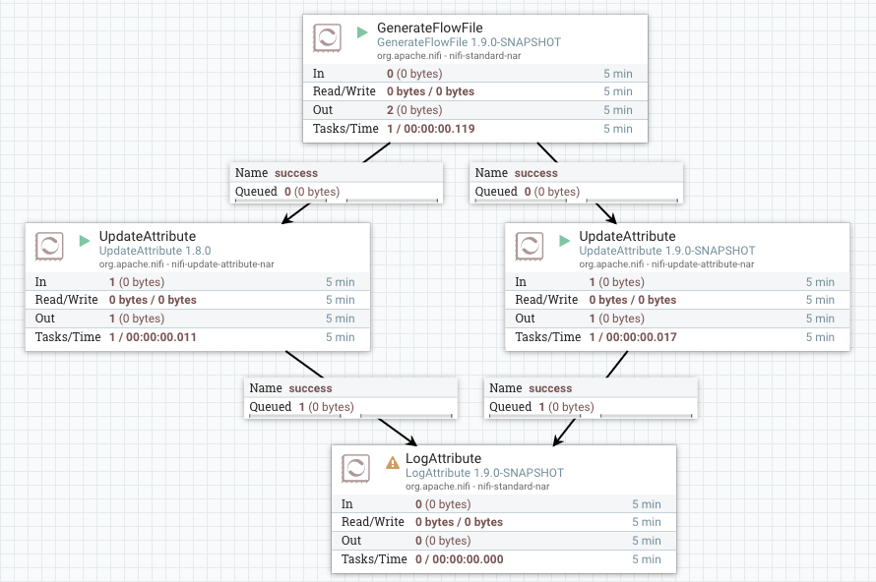Click Tasks/Time '1 / 00:00:00.011'

pos(153,337)
